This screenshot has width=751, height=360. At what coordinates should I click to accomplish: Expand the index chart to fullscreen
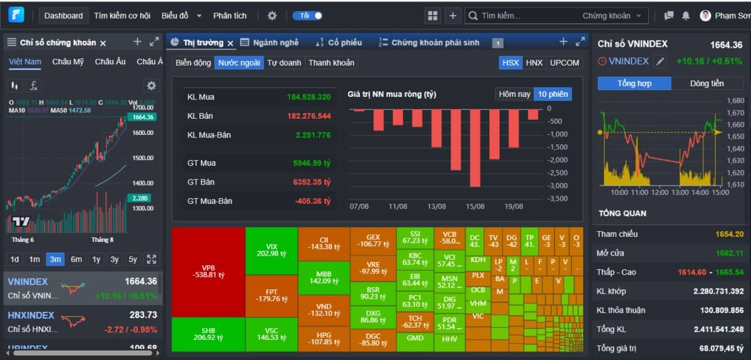click(x=151, y=259)
